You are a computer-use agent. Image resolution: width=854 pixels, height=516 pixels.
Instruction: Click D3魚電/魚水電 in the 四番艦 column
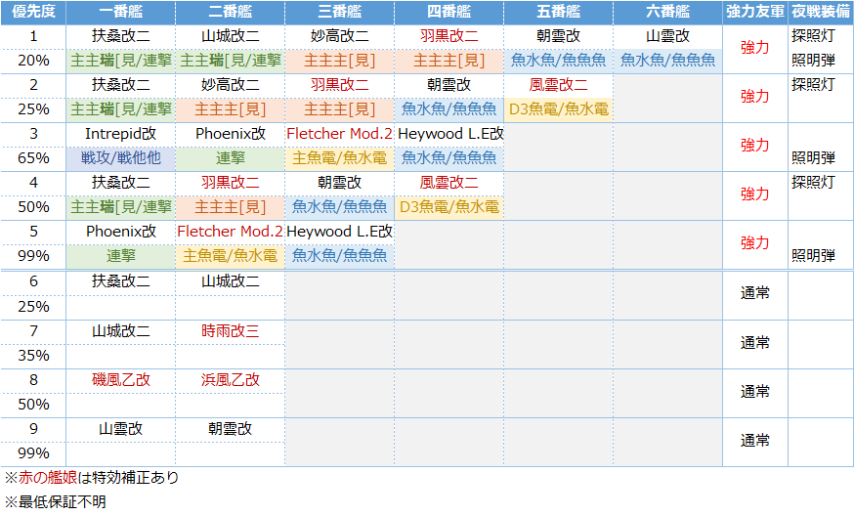click(449, 207)
